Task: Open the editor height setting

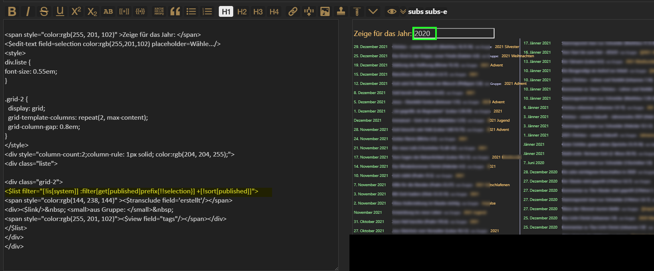Action: (357, 12)
